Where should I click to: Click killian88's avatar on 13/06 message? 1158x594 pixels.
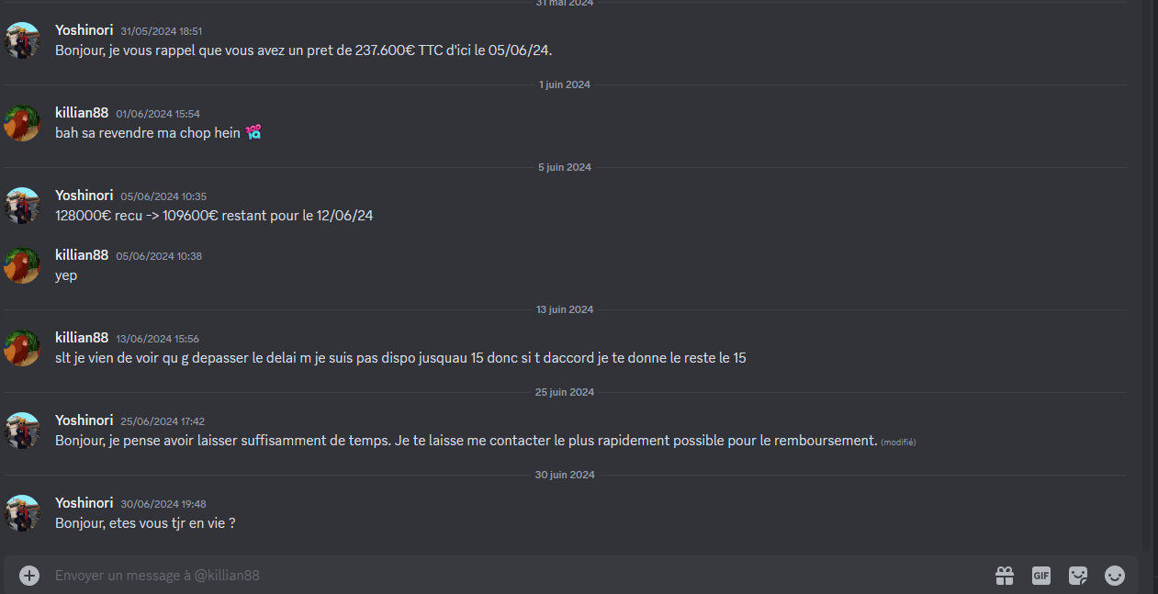click(x=22, y=348)
